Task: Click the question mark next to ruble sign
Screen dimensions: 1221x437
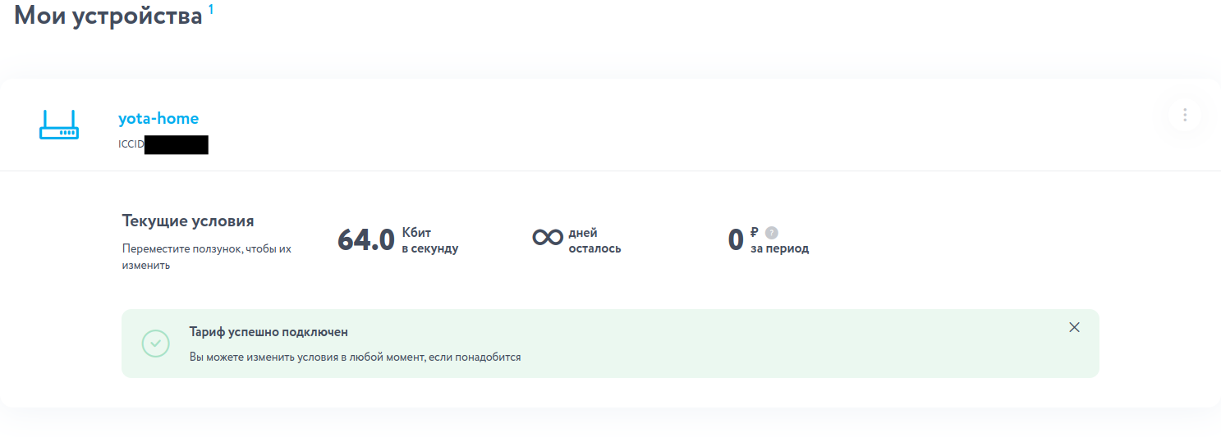Action: [771, 232]
